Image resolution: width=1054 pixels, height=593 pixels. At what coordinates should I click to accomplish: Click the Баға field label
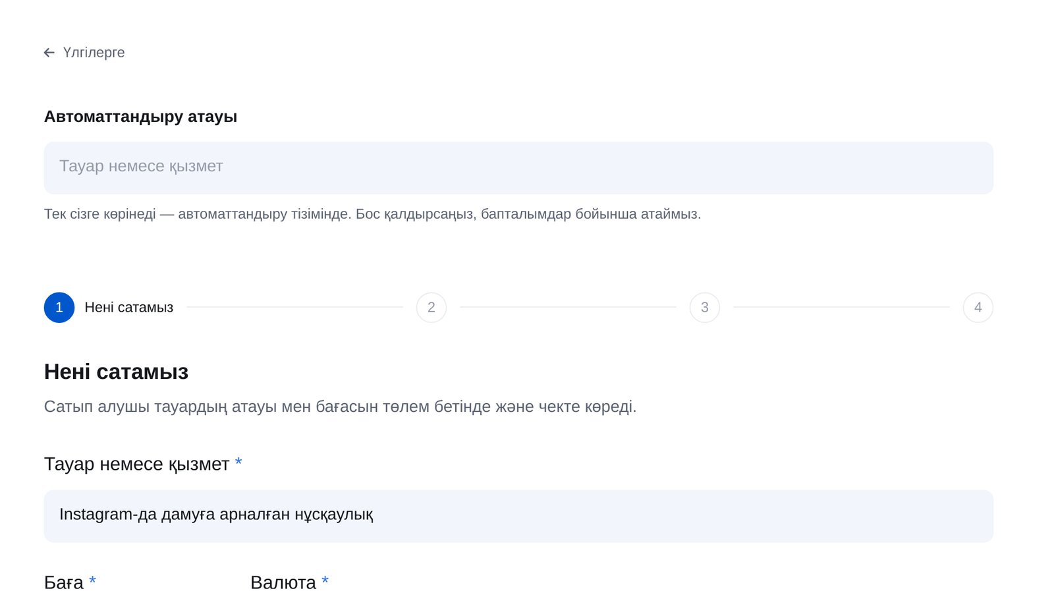coord(64,582)
